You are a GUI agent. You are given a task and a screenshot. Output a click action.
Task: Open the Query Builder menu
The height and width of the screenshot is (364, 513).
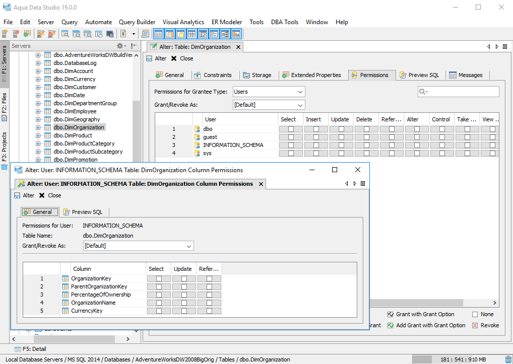137,22
